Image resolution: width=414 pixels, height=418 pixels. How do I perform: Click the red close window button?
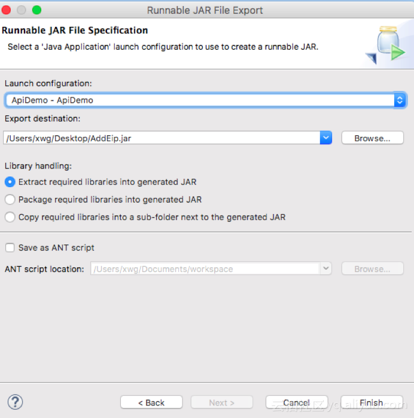[6, 10]
